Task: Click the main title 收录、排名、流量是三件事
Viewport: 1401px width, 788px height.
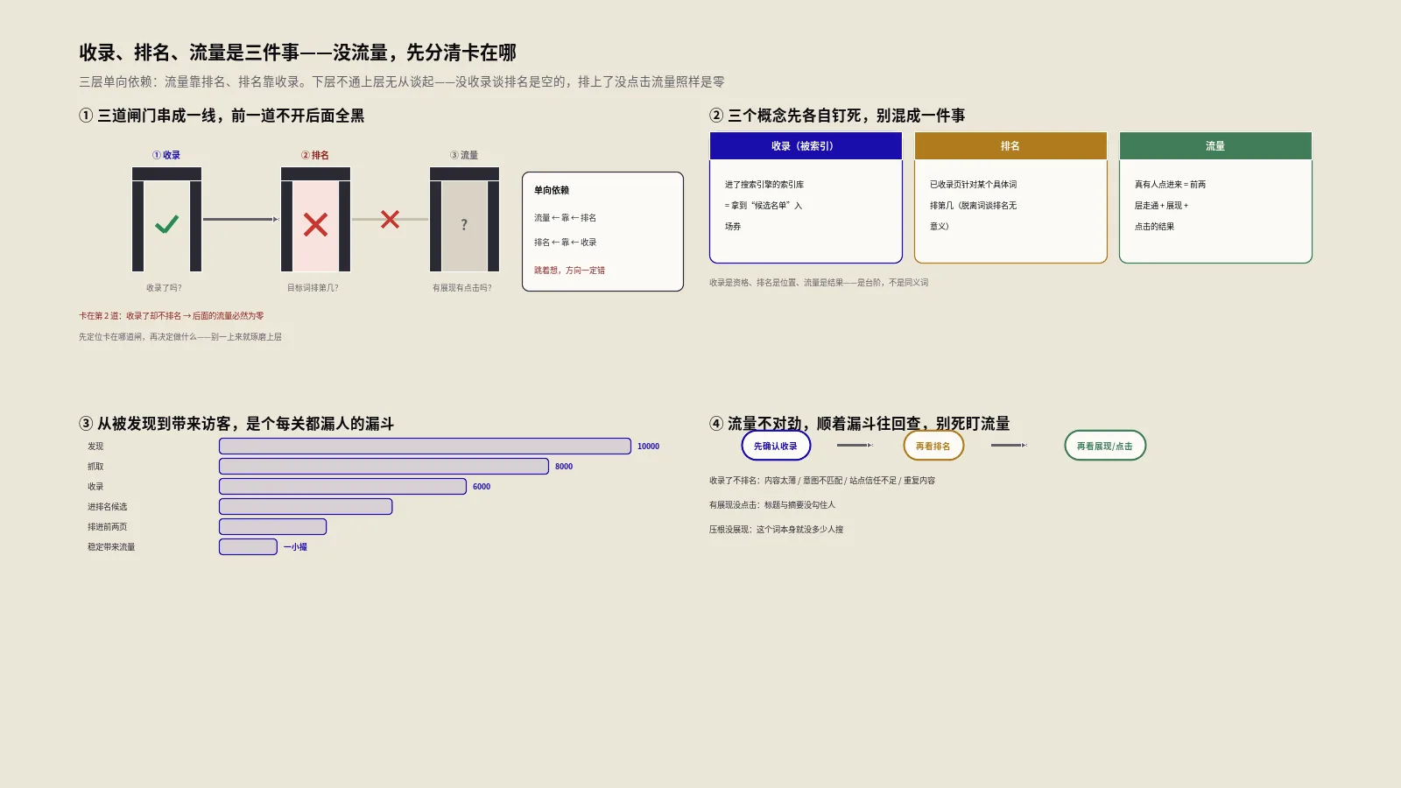Action: pos(298,53)
